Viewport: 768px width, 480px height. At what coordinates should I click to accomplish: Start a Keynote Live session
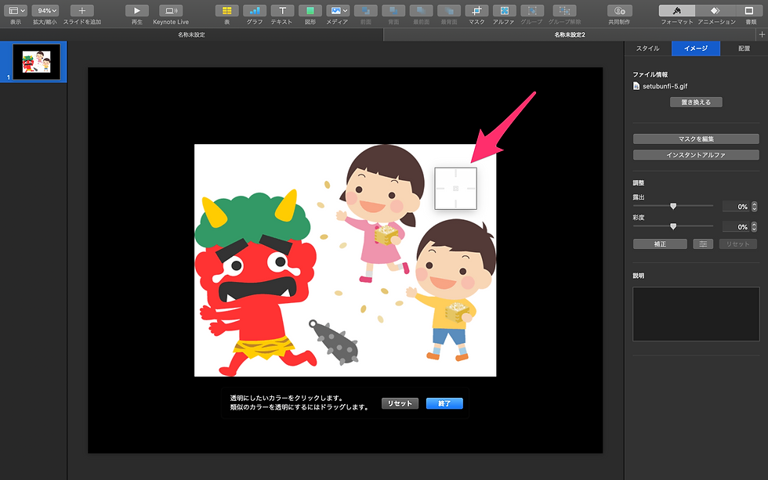171,11
